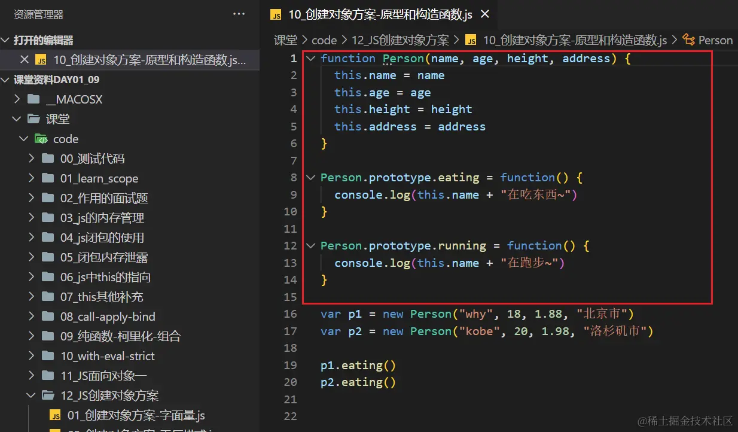Select the 03_js的内存管理 folder row
738x432 pixels.
click(130, 218)
